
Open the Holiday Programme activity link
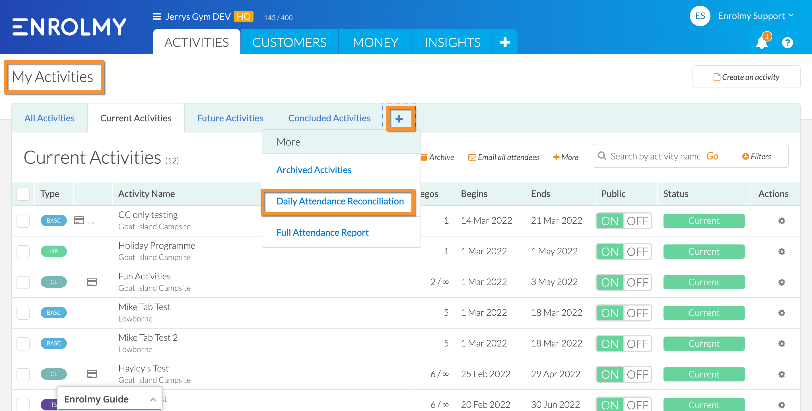(x=157, y=245)
